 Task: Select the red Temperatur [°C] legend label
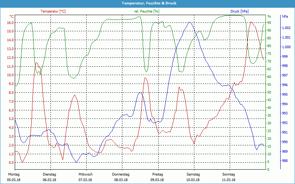[x=53, y=11]
